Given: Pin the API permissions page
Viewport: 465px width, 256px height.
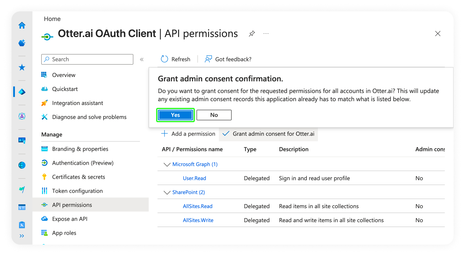Looking at the screenshot, I should (252, 34).
